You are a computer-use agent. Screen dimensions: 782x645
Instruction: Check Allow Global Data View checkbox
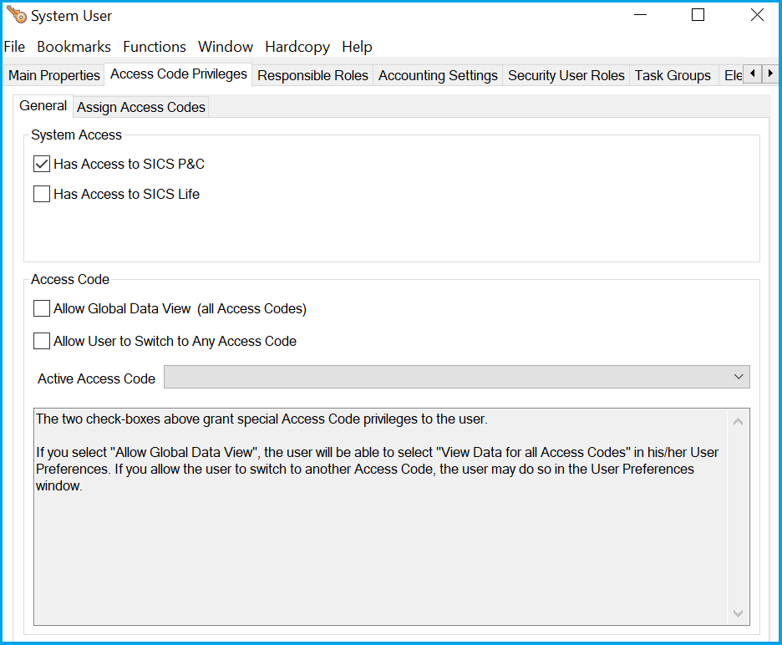[42, 308]
